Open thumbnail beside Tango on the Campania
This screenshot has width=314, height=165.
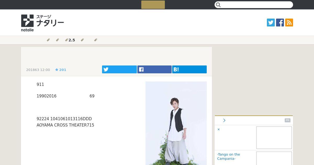click(x=274, y=158)
